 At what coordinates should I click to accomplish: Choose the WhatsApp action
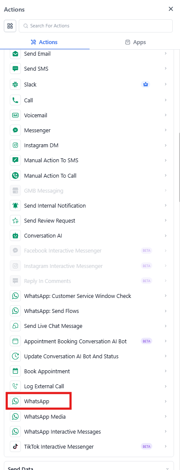point(89,402)
